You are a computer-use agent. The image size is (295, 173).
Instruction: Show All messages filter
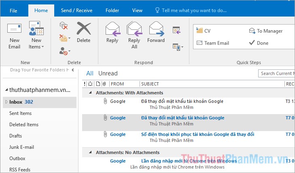pyautogui.click(x=90, y=73)
